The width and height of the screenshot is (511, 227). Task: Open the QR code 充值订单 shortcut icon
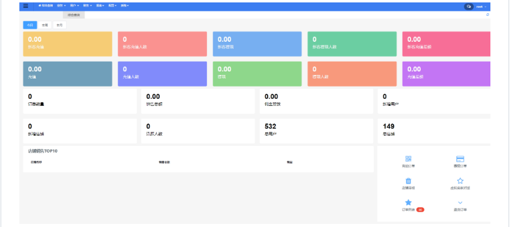(408, 159)
